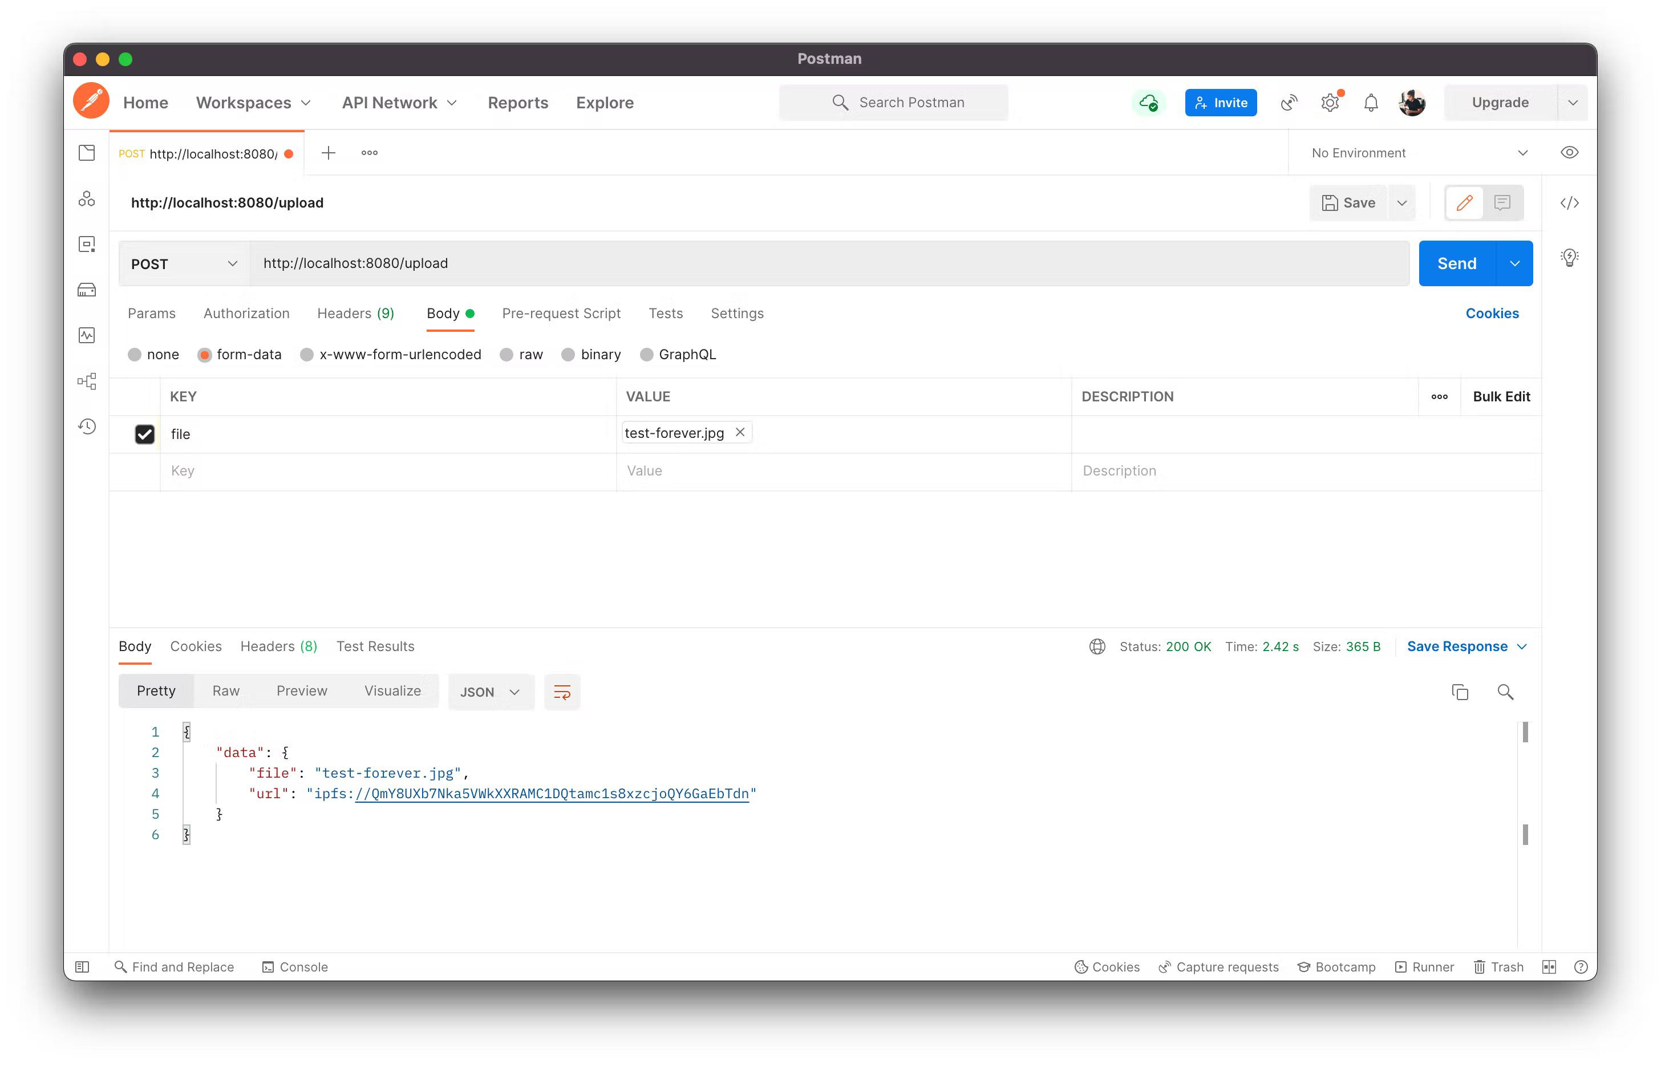Open the Mock Servers sidebar icon
The width and height of the screenshot is (1661, 1065).
[x=87, y=290]
